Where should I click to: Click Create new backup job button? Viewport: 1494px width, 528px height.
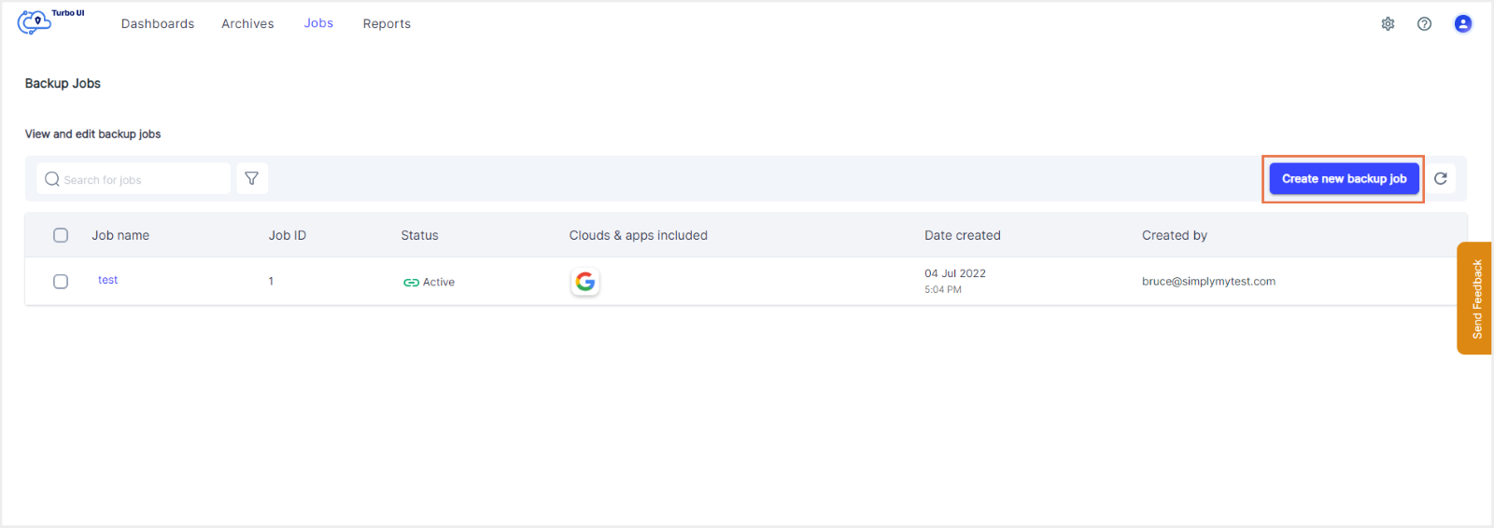1344,178
